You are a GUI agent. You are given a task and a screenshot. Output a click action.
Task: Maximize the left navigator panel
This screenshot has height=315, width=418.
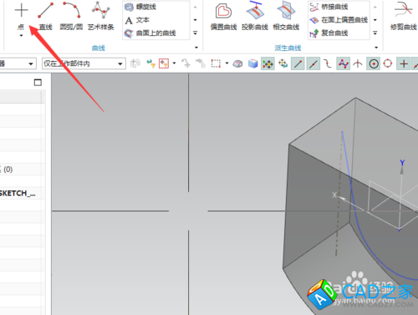38,83
